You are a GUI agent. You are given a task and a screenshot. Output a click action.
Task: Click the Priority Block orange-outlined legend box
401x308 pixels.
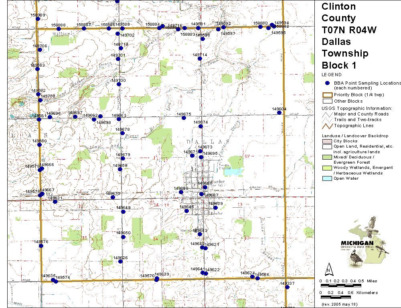(x=327, y=95)
